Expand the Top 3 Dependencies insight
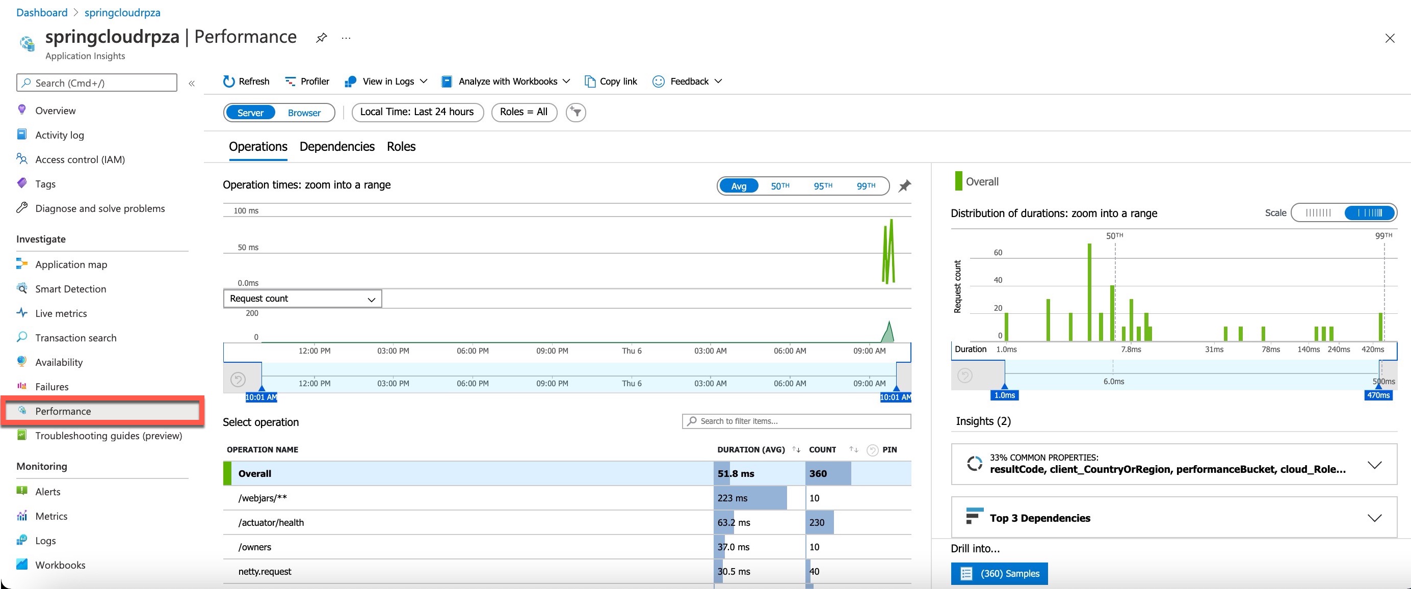The width and height of the screenshot is (1411, 589). (x=1375, y=517)
